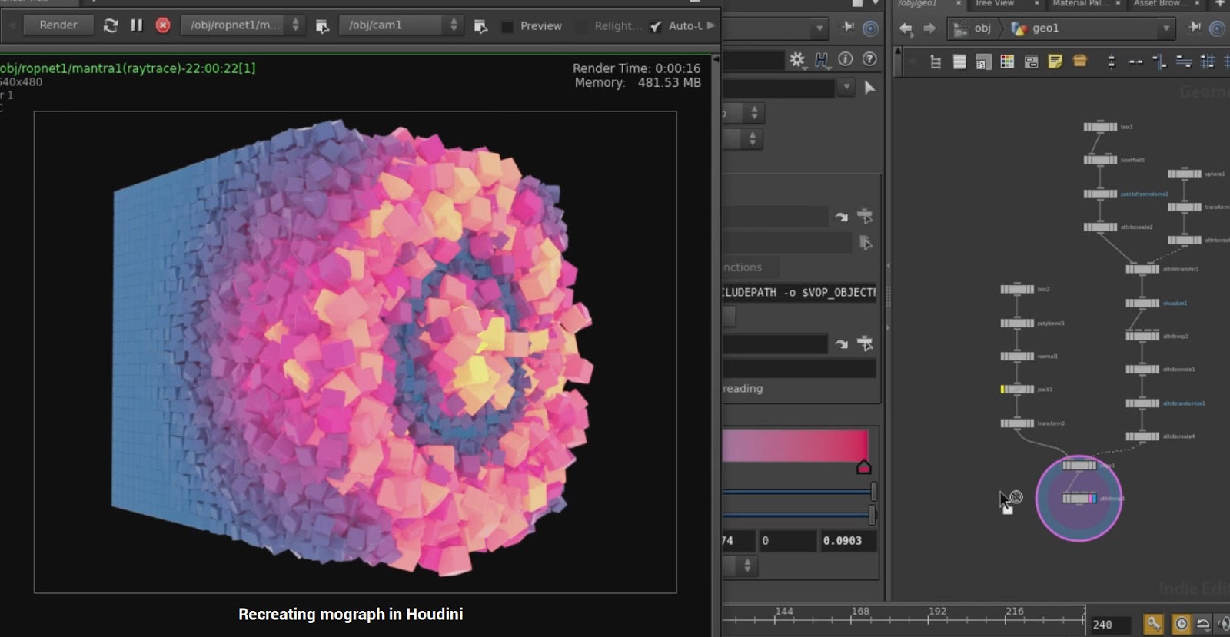Image resolution: width=1230 pixels, height=637 pixels.
Task: Toggle the network tree list view icon
Action: 936,61
